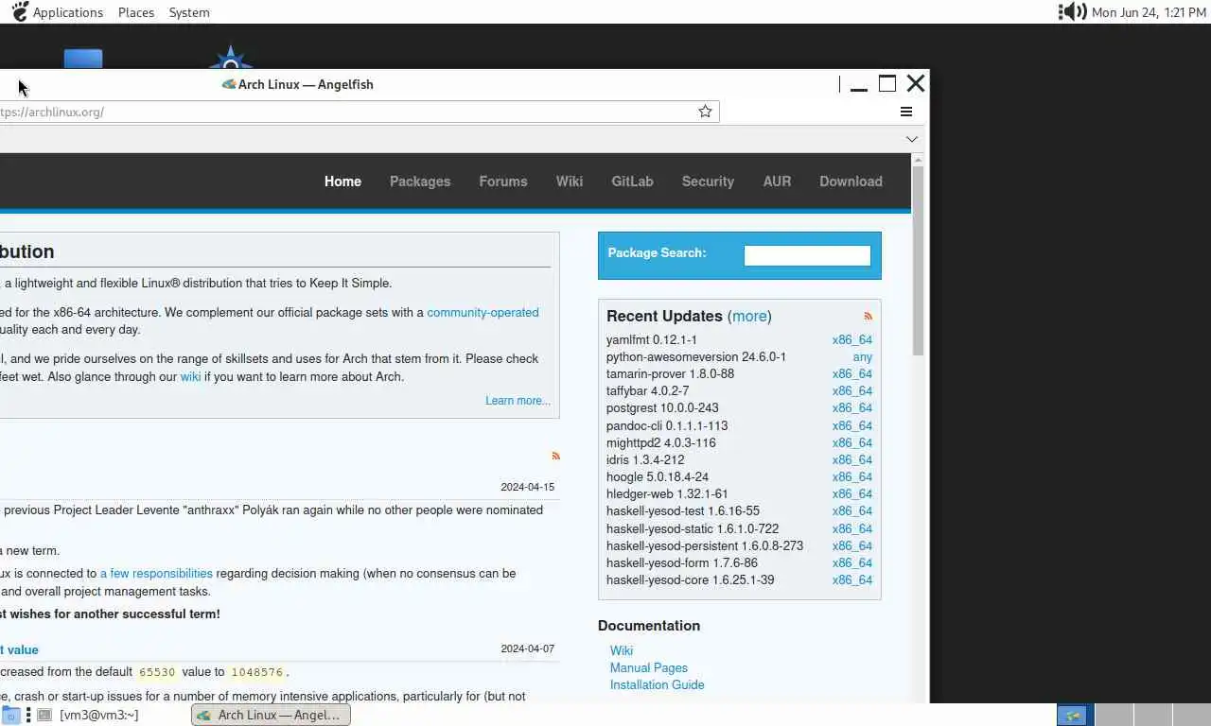Click package name idris 1.3.4-212

point(645,460)
